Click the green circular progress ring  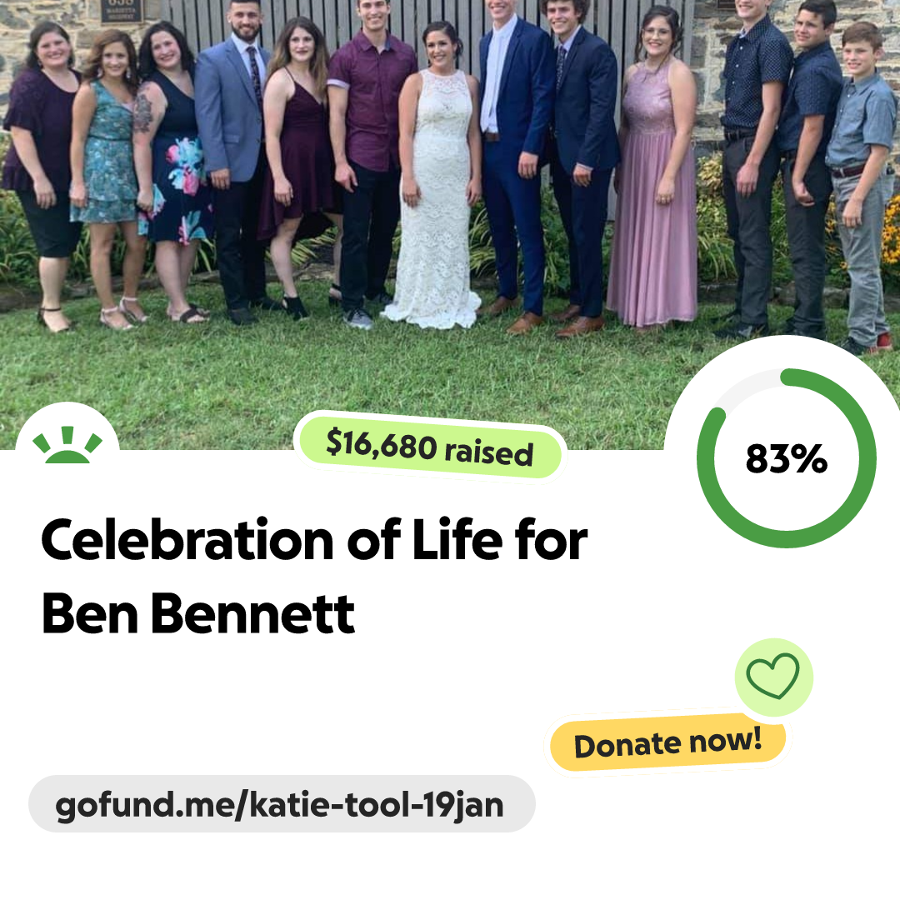pos(787,458)
